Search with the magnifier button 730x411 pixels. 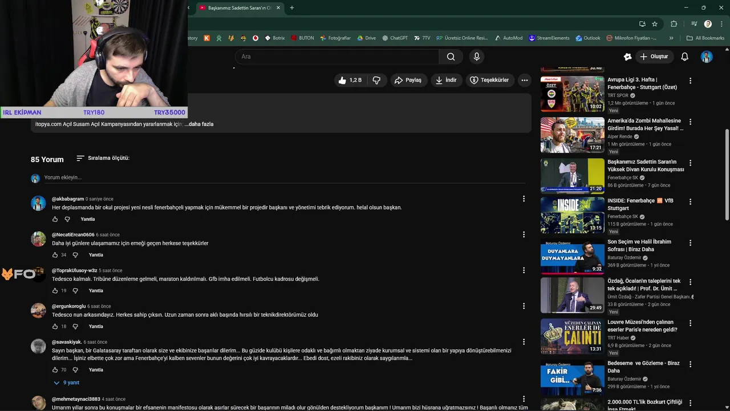coord(451,57)
